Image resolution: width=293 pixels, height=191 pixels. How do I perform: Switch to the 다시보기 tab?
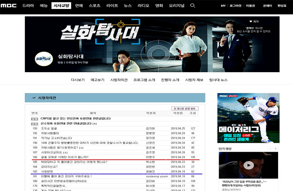point(78,80)
